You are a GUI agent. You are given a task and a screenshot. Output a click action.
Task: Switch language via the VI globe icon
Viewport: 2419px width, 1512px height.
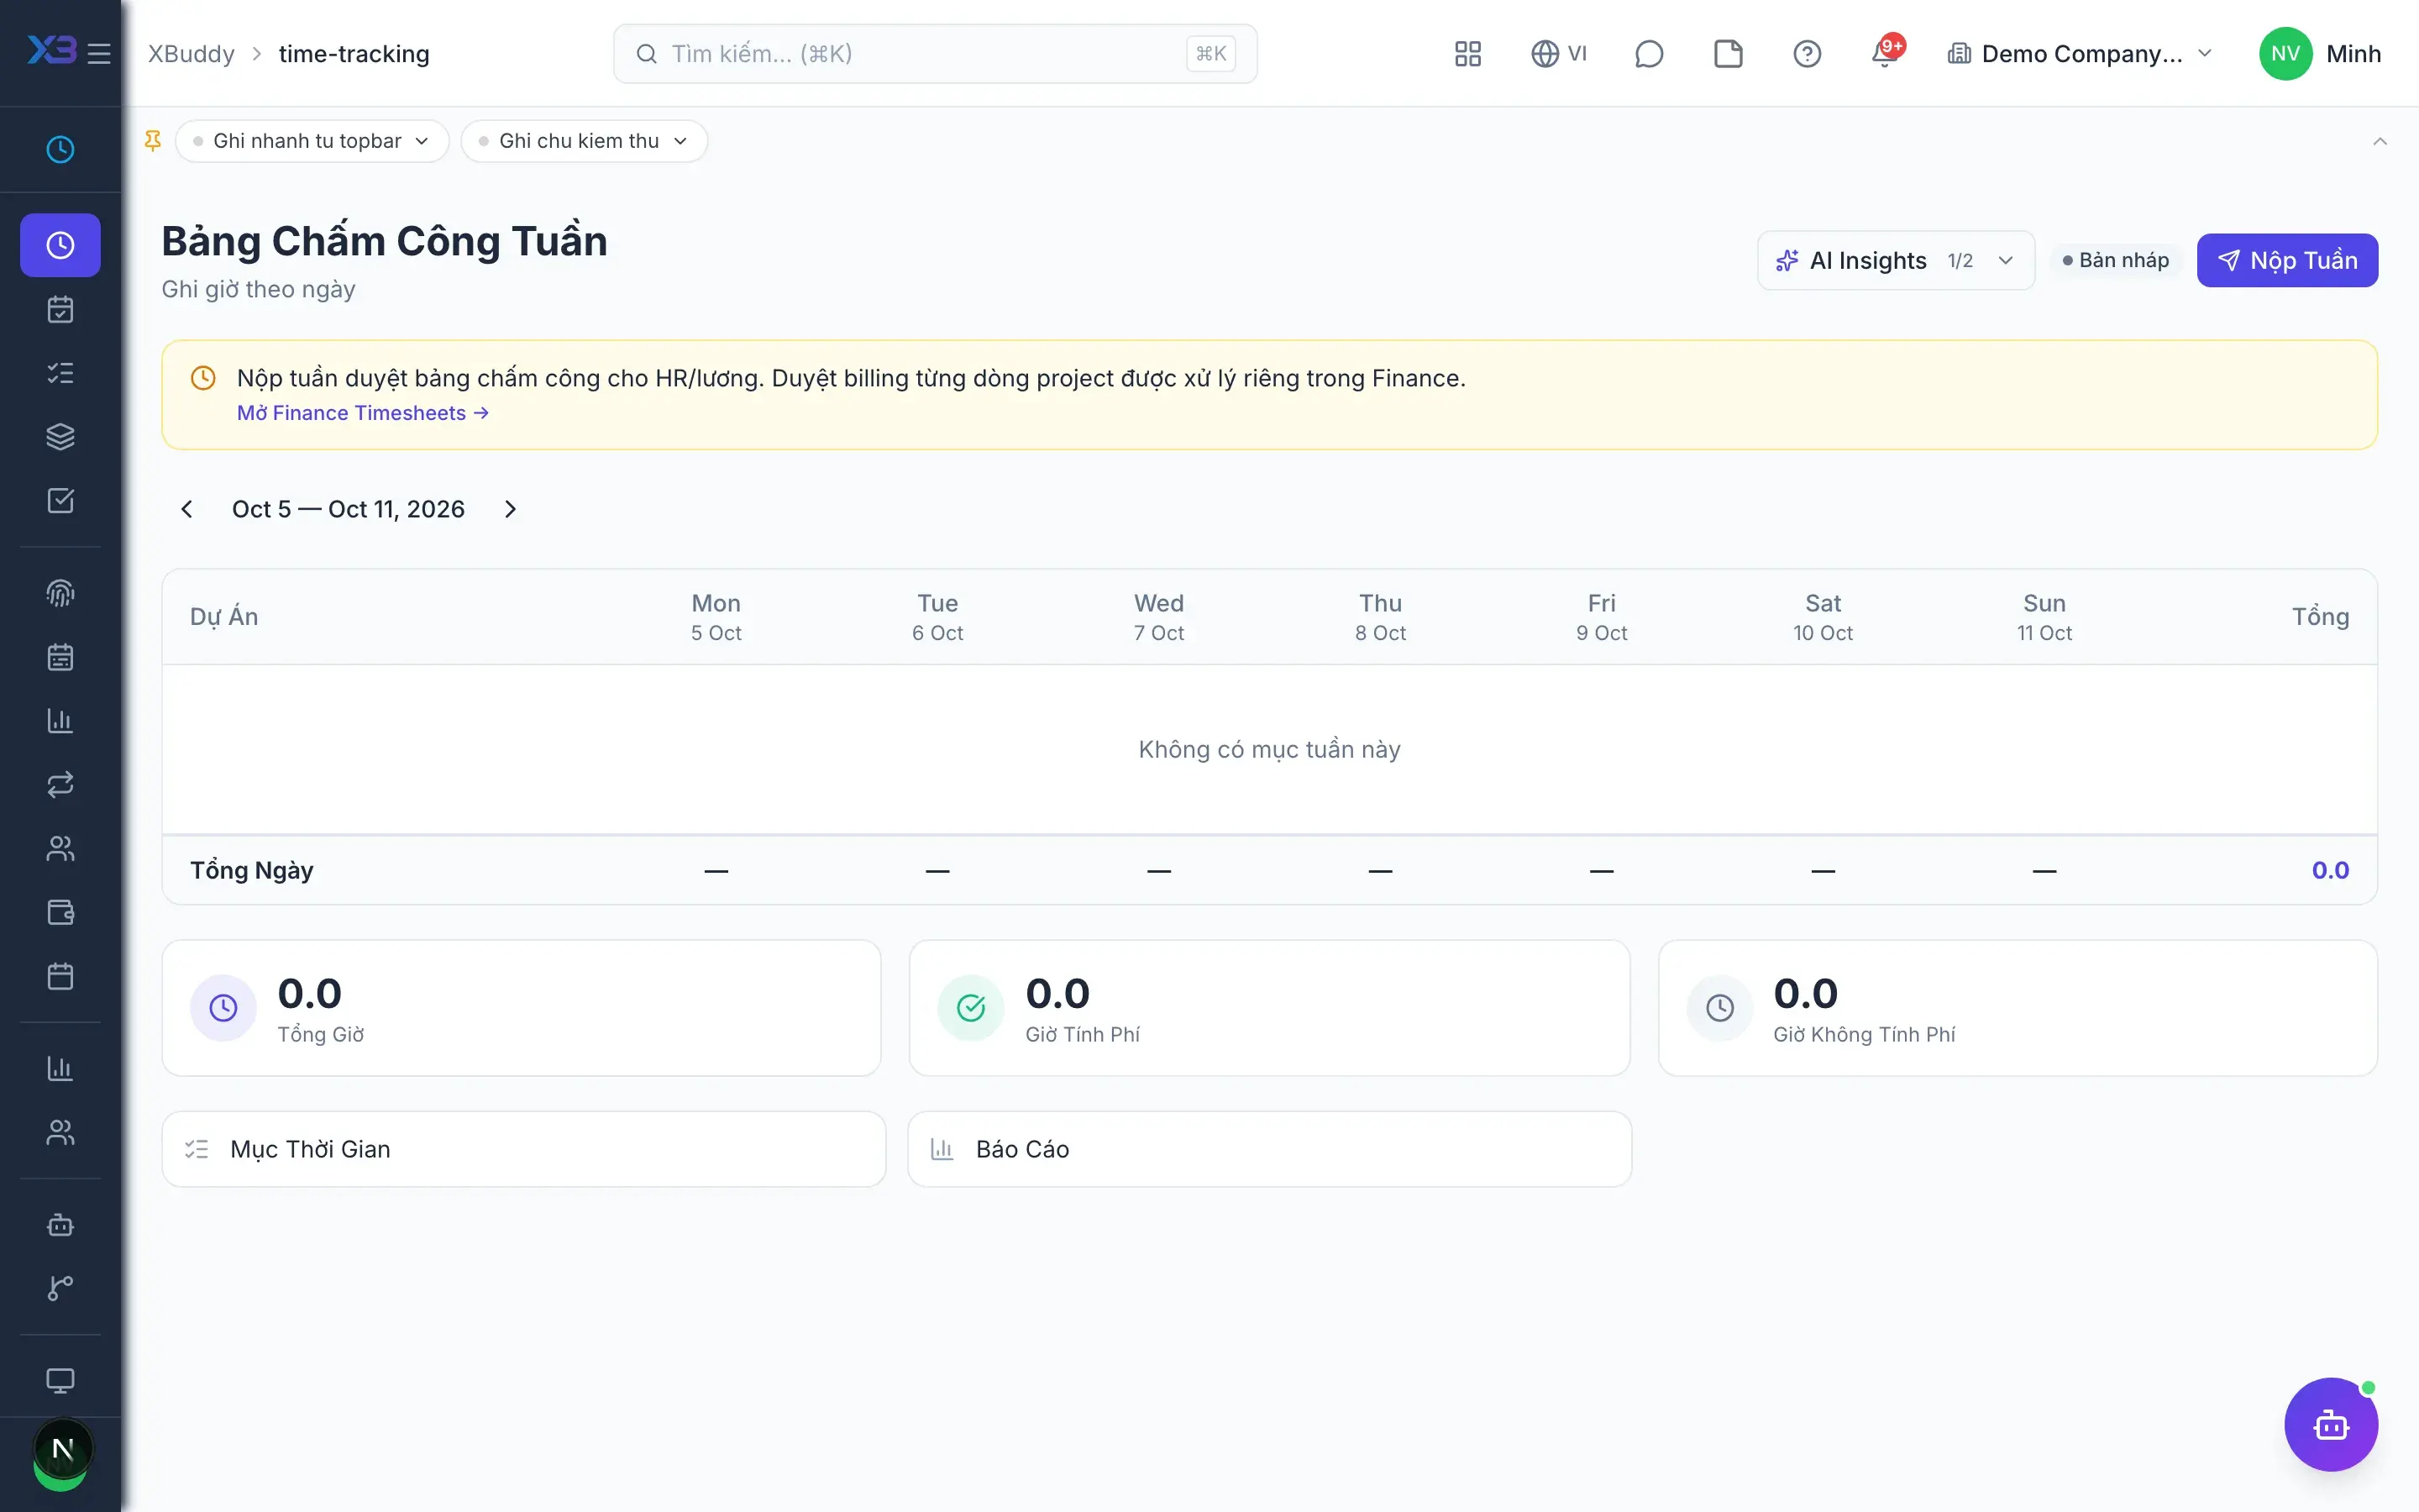[x=1558, y=54]
